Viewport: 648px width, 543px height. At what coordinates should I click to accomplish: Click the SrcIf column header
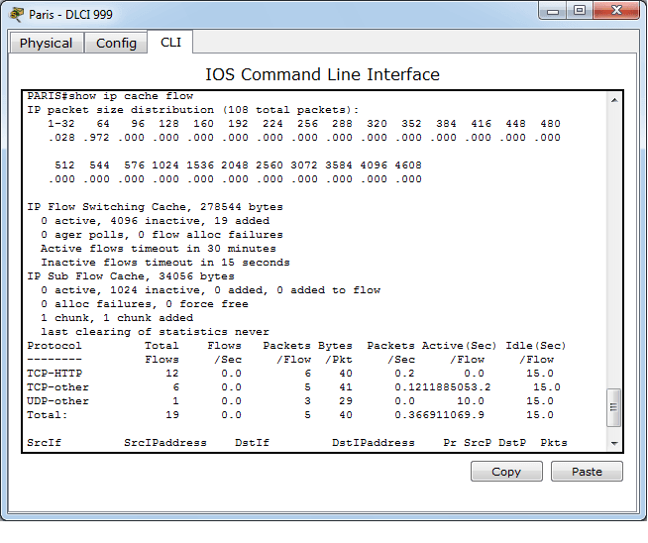(44, 443)
